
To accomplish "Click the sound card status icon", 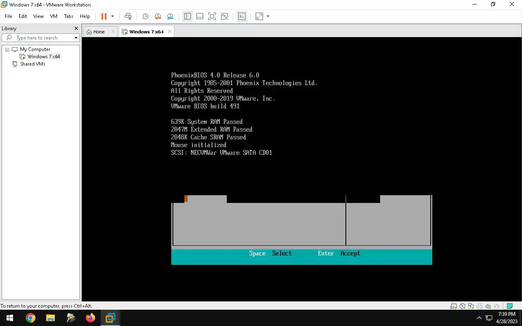I will (488, 306).
